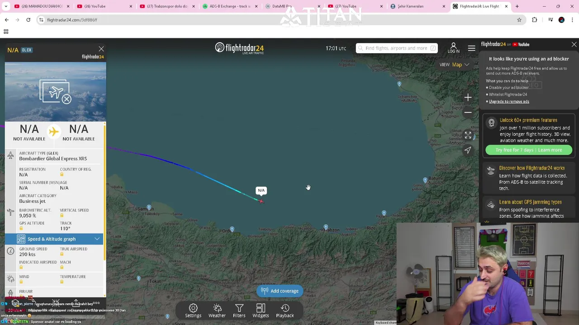Click the Flightradar24 logo
Image resolution: width=579 pixels, height=325 pixels.
pos(239,48)
